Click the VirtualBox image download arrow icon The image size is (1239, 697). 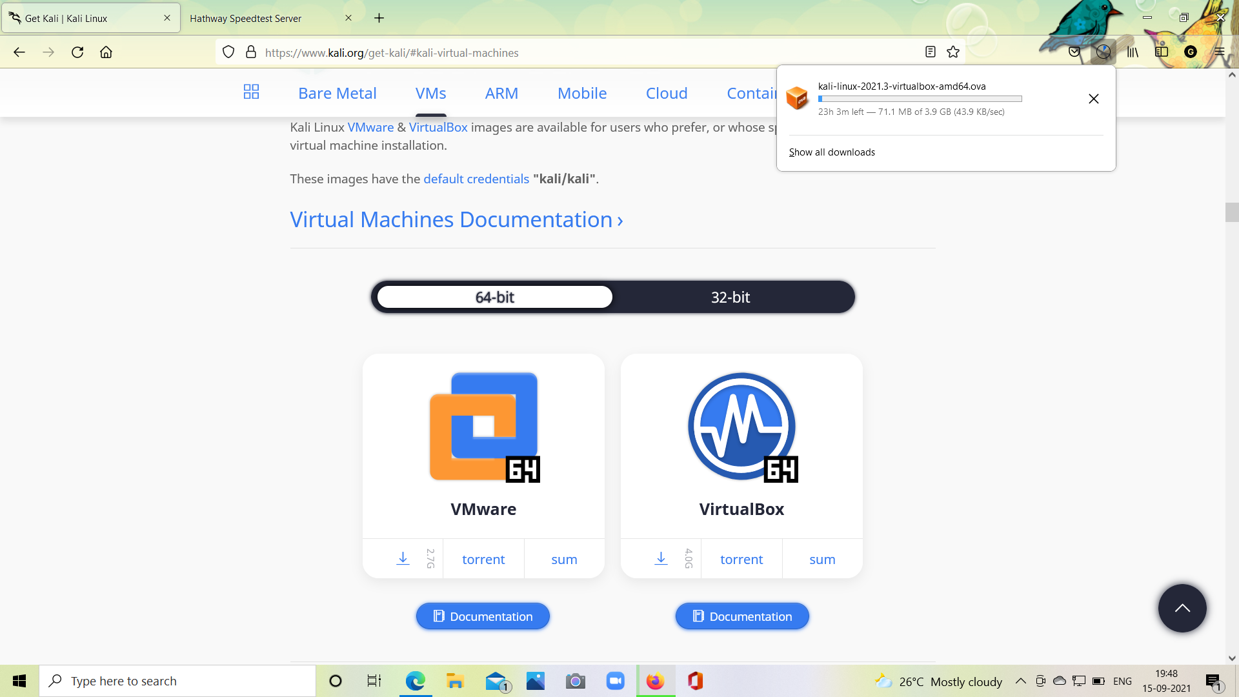point(661,558)
